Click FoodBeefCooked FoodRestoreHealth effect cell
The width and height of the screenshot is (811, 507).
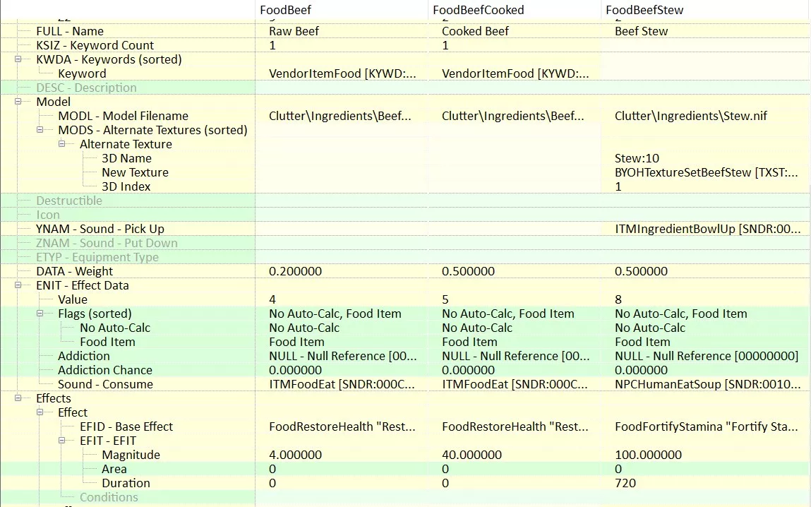[515, 427]
